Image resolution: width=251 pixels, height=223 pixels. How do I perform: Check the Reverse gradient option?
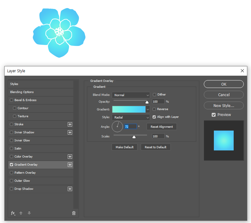(154, 109)
